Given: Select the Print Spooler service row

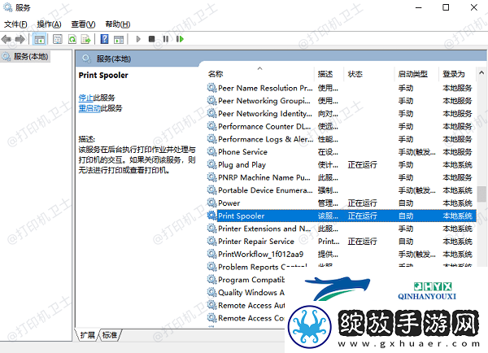Looking at the screenshot, I should [342, 216].
